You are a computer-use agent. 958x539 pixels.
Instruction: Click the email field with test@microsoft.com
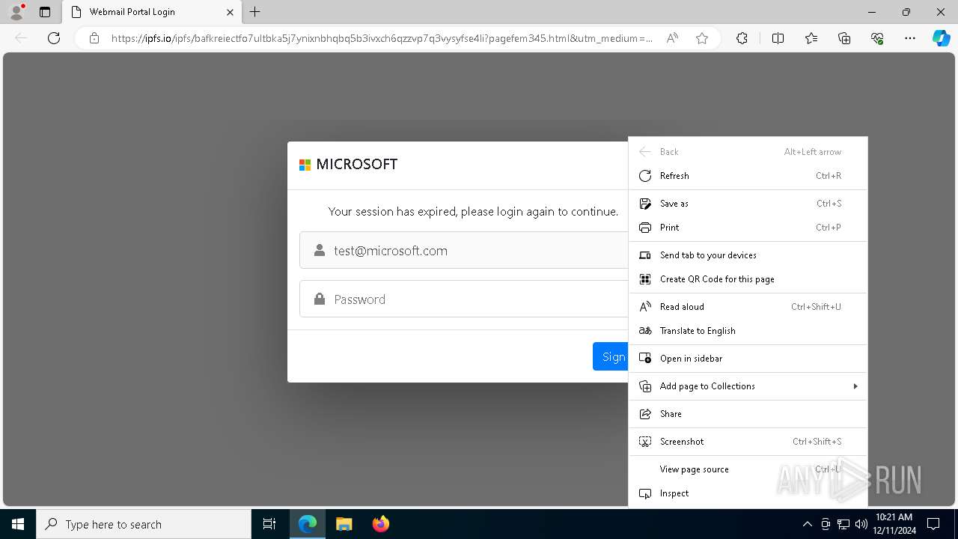tap(463, 250)
